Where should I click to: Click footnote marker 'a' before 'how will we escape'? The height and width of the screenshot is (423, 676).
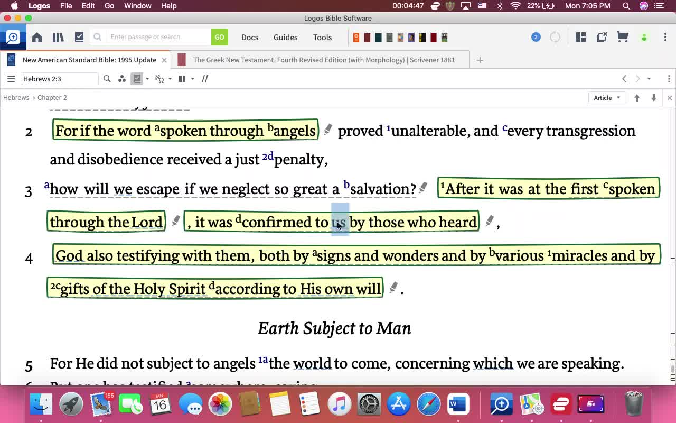[x=46, y=185]
